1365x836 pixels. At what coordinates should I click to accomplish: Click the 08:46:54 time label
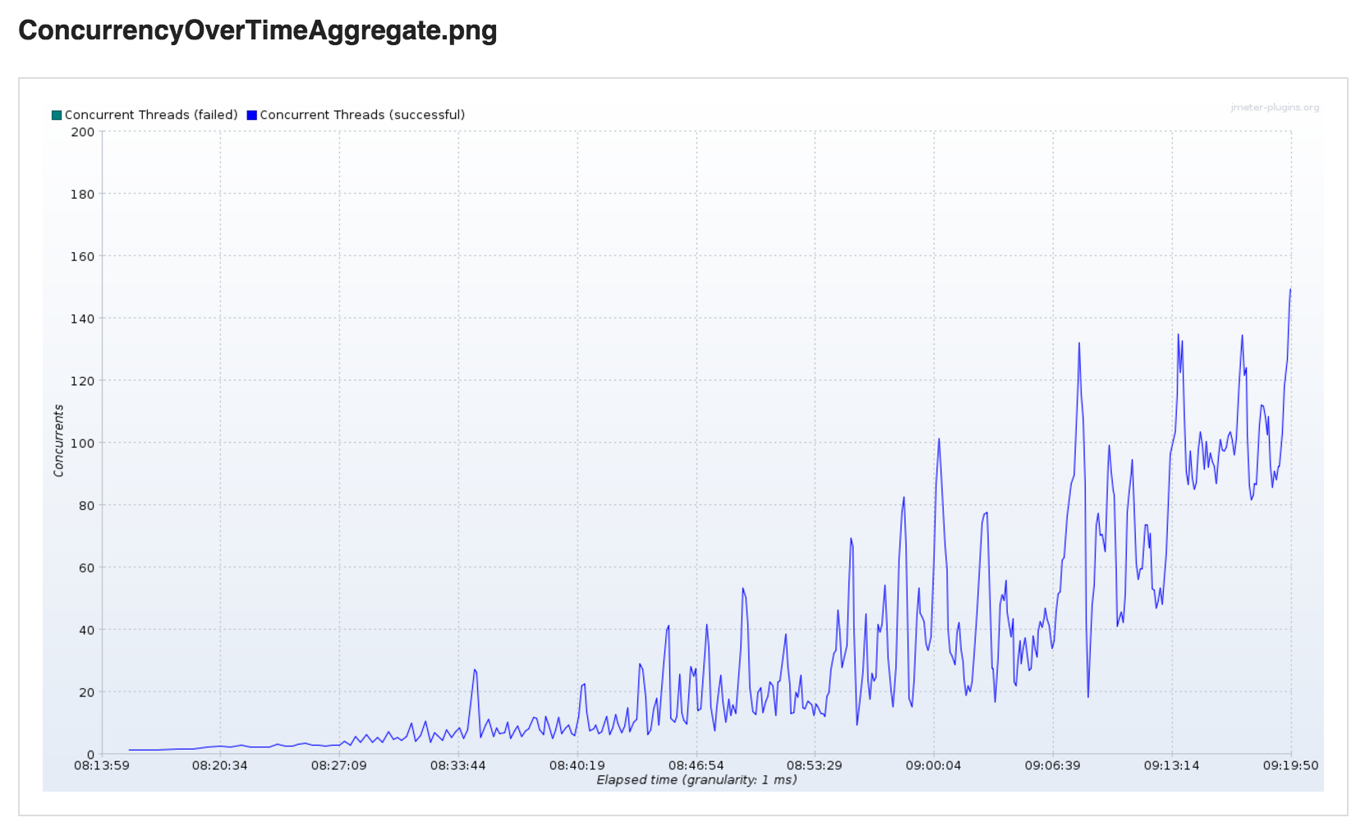point(696,765)
